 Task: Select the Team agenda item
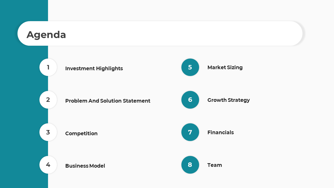click(215, 165)
